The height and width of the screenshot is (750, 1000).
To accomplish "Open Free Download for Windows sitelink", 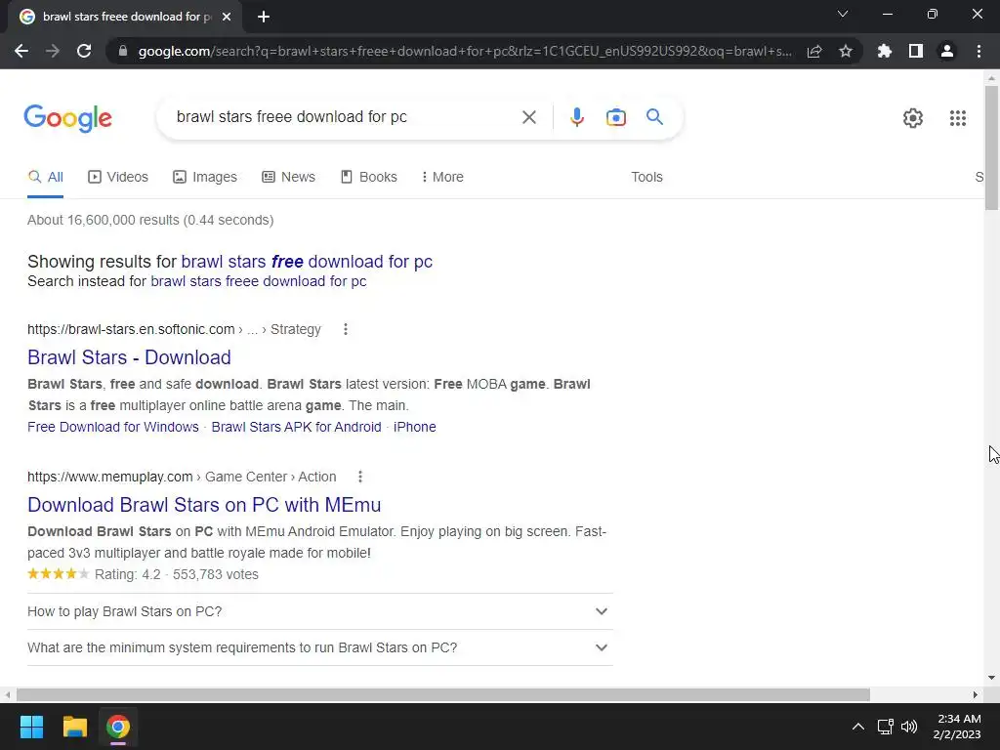I will (x=113, y=427).
